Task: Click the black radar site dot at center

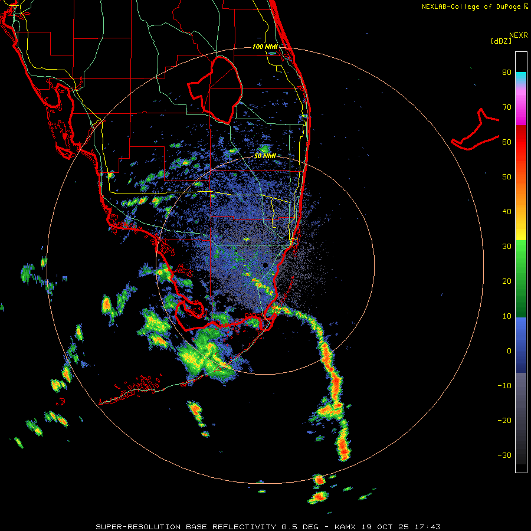Action: click(x=265, y=265)
